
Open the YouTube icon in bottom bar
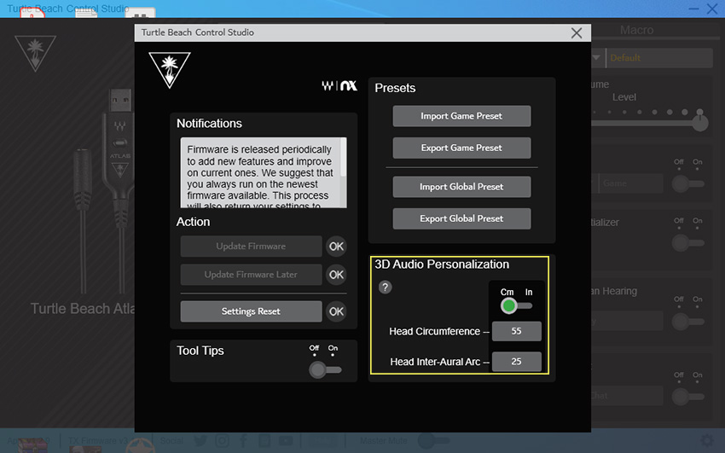[287, 441]
